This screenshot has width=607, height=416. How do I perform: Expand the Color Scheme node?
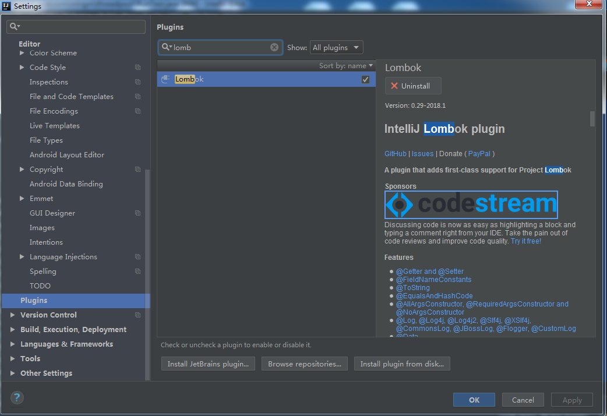22,52
